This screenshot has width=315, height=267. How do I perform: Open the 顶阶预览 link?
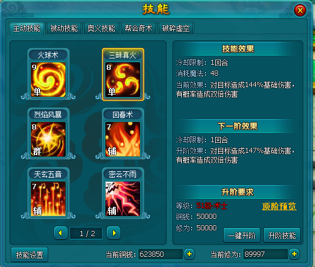click(x=279, y=206)
